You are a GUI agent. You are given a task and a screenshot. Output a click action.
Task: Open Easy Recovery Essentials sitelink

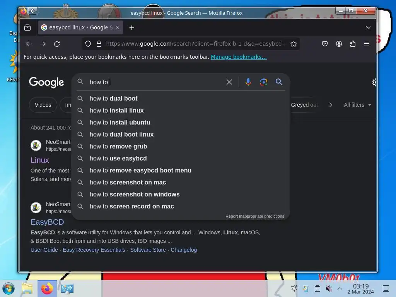point(94,250)
